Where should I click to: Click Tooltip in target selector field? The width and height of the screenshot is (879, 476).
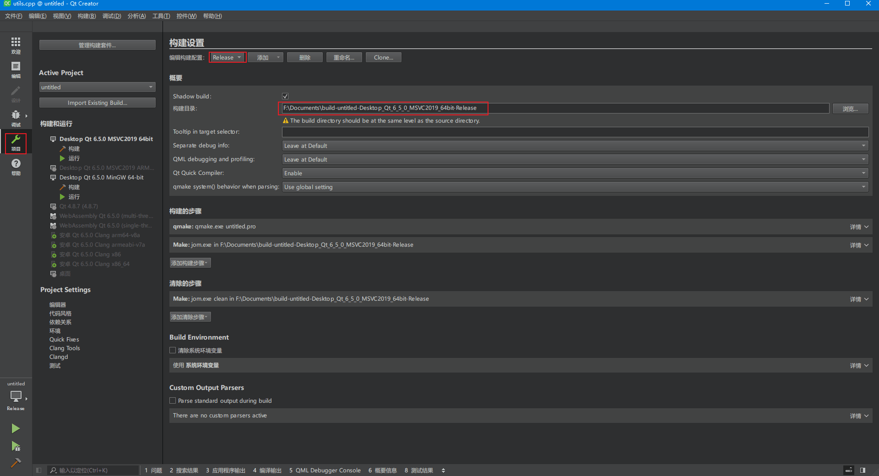(575, 132)
